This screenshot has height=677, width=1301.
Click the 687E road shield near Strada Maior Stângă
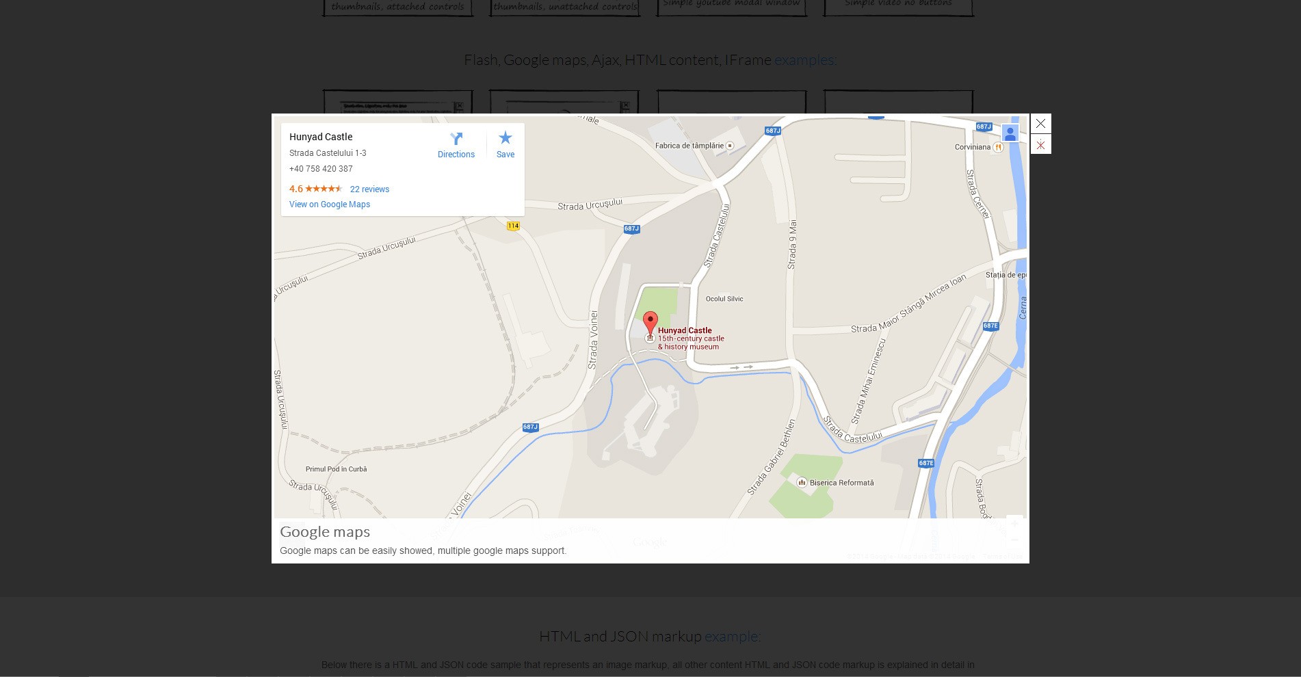(x=990, y=326)
